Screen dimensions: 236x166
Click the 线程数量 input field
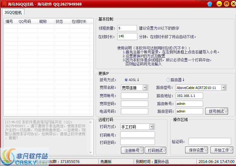tap(127, 28)
